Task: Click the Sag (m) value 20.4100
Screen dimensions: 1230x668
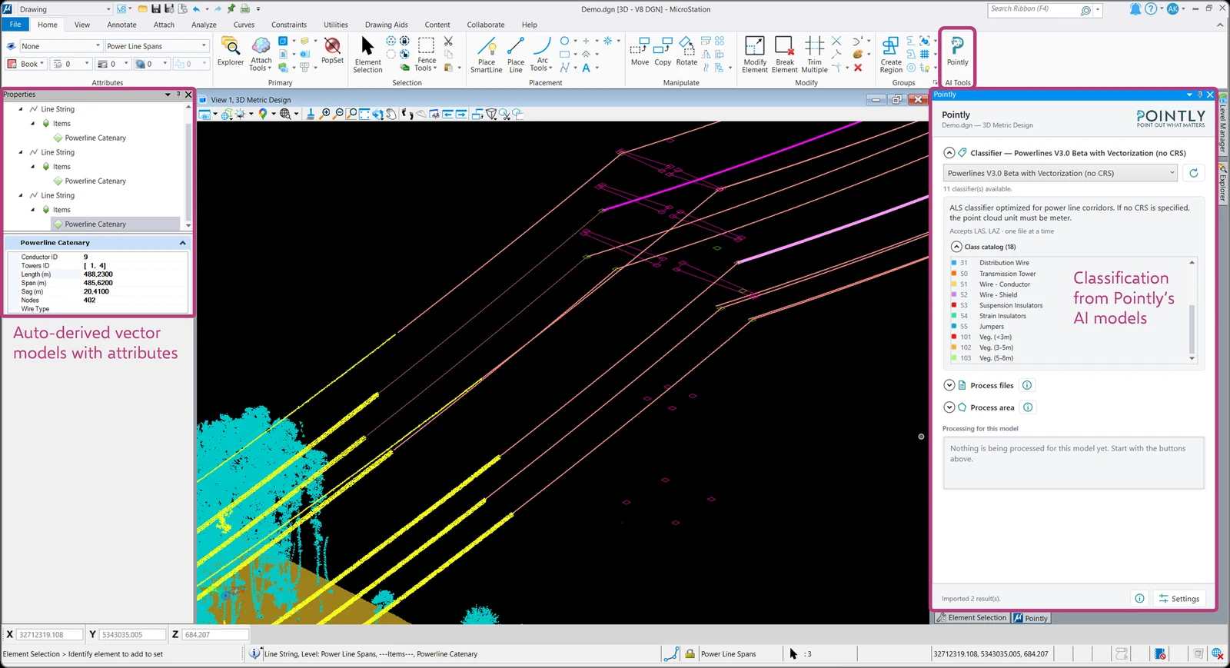Action: pos(96,291)
